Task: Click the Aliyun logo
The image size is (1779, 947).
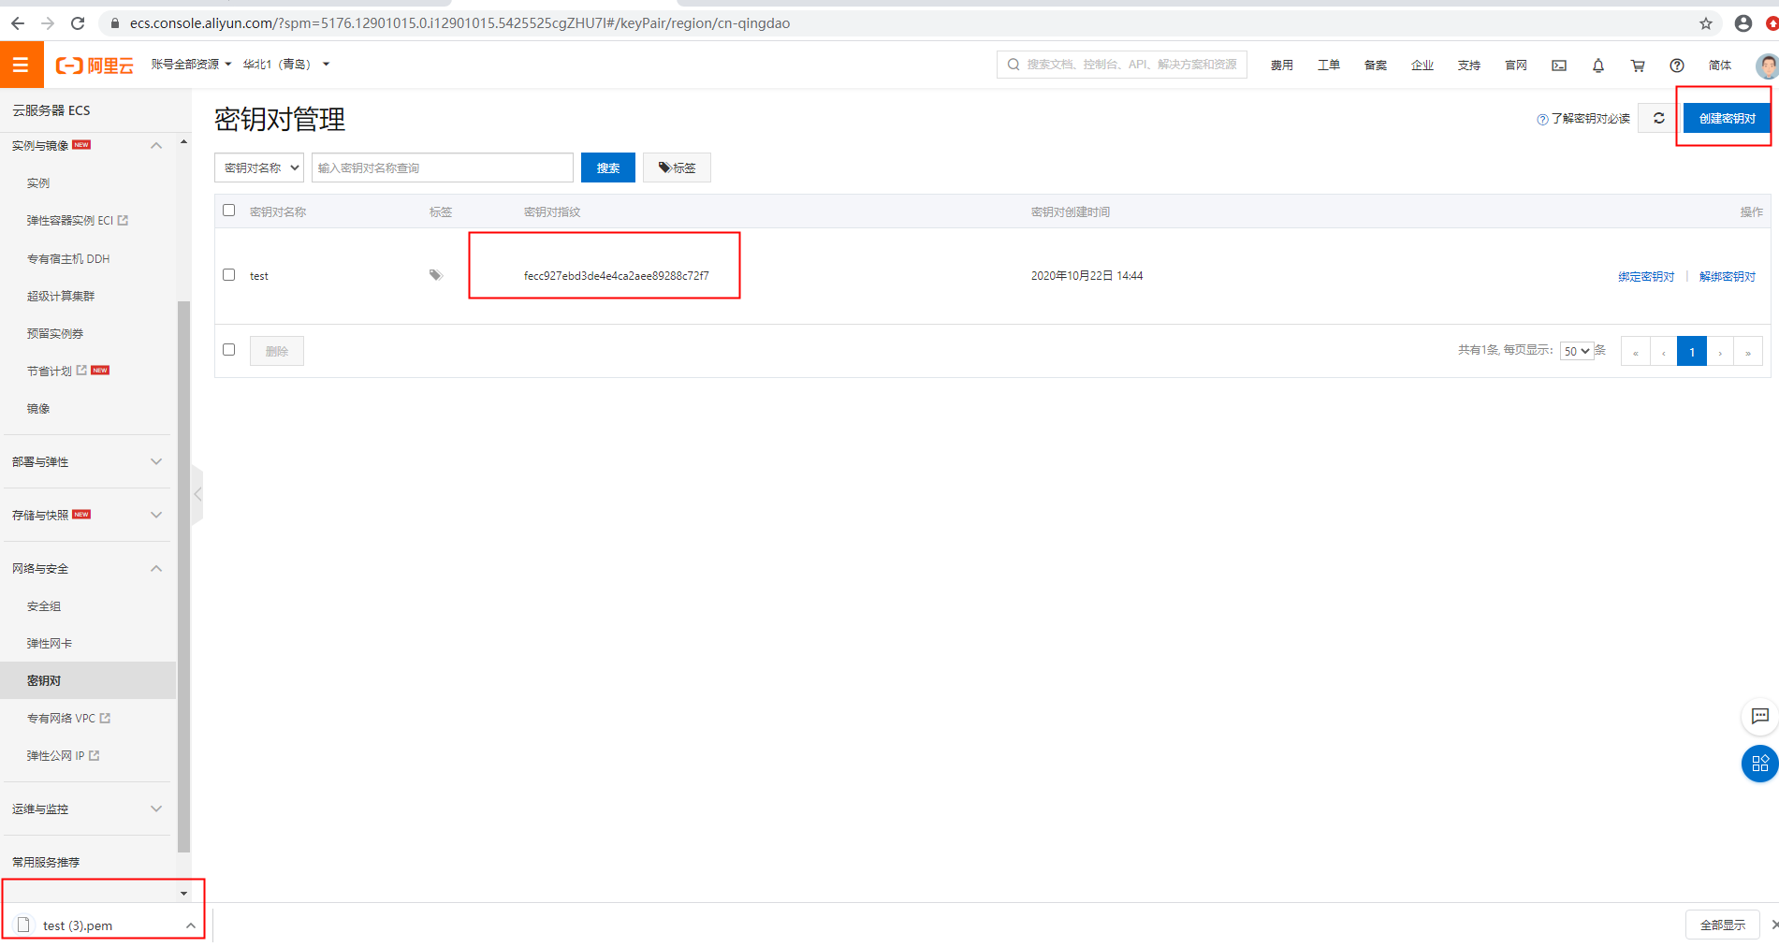Action: pos(95,65)
